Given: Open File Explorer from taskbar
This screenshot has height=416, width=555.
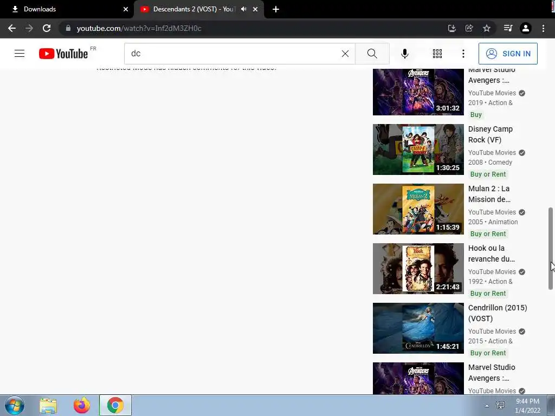Looking at the screenshot, I should pos(48,406).
